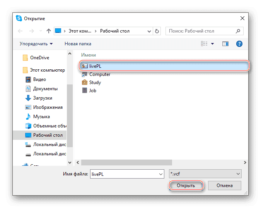Image resolution: width=261 pixels, height=208 pixels.
Task: Open the 'Документы' folder
Action: click(45, 89)
